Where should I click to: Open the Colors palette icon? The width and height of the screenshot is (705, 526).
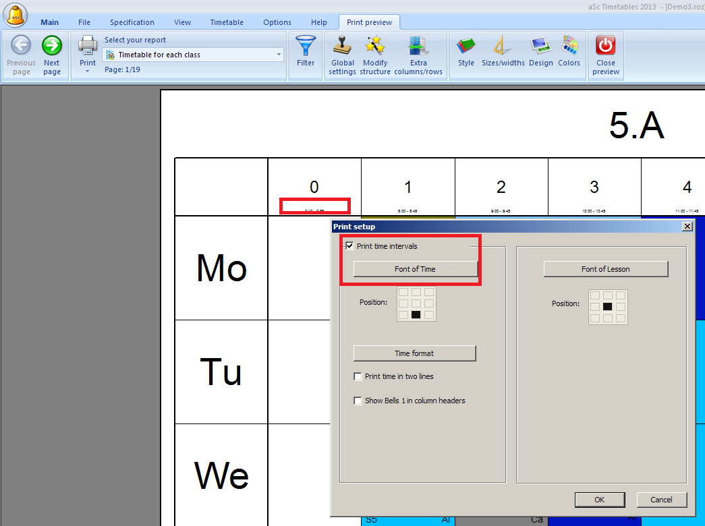point(569,47)
